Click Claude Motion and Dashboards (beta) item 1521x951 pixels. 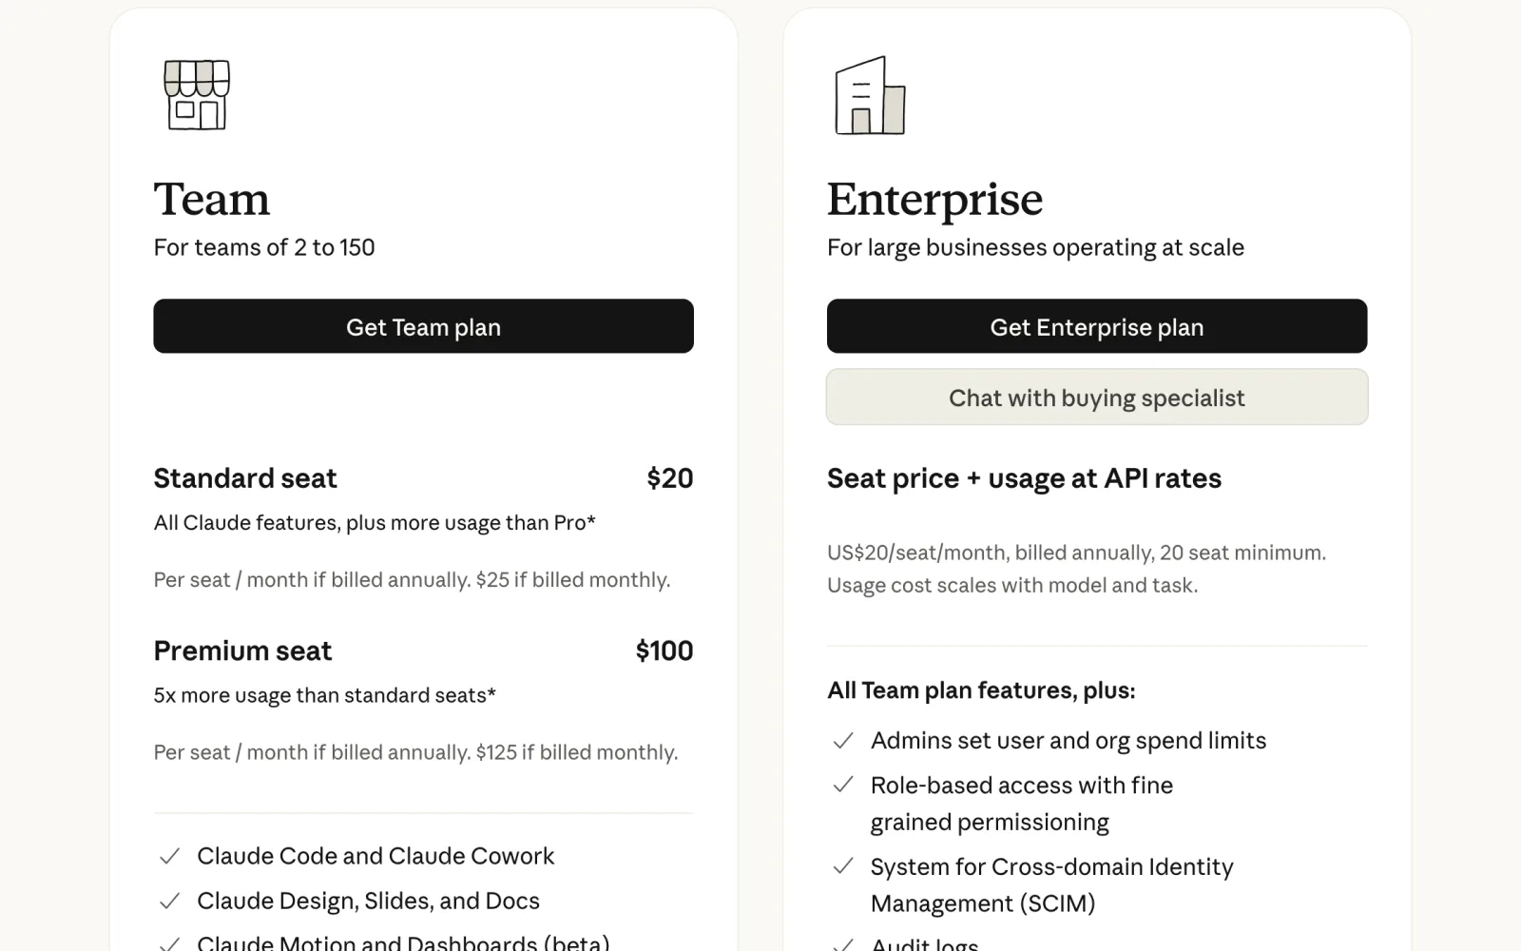click(x=403, y=942)
